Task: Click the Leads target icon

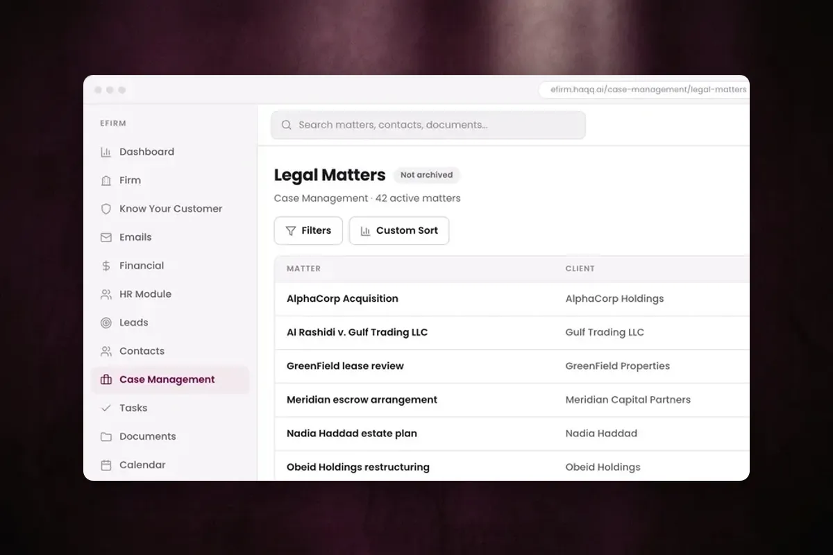Action: (106, 323)
